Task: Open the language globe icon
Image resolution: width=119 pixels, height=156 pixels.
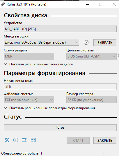Action: point(7,140)
